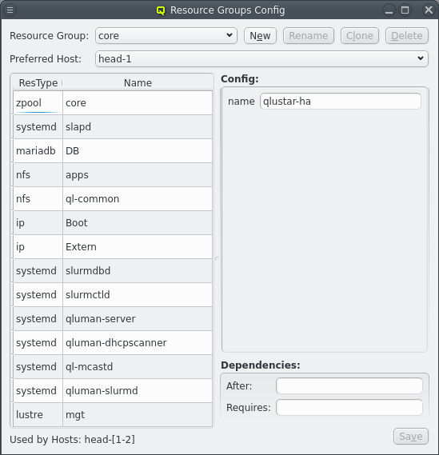Select the ql-mcastd resource
Screen dimensions: 439x455
(x=113, y=367)
